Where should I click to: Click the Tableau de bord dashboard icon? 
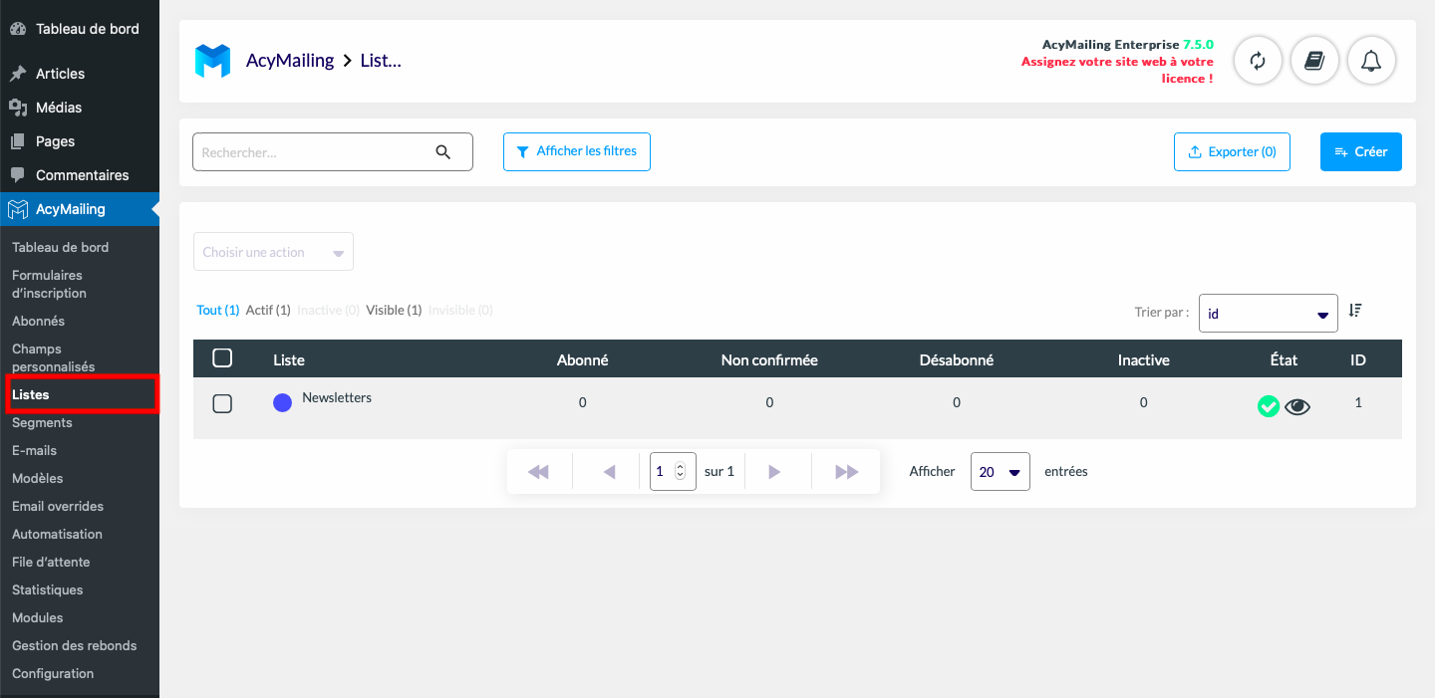click(18, 29)
